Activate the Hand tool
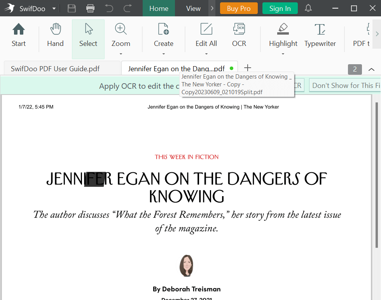The height and width of the screenshot is (300, 381). tap(55, 35)
